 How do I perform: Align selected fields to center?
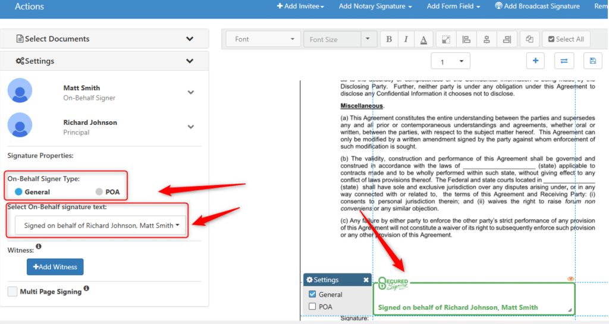(x=486, y=39)
